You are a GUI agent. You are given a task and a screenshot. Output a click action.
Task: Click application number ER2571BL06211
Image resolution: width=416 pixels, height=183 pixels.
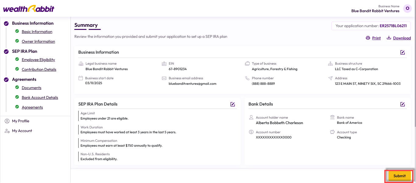point(393,26)
